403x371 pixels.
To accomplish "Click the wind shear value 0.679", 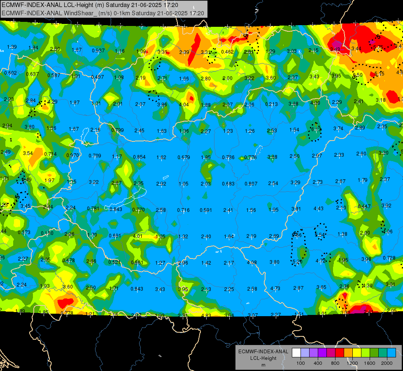I will point(184,157).
